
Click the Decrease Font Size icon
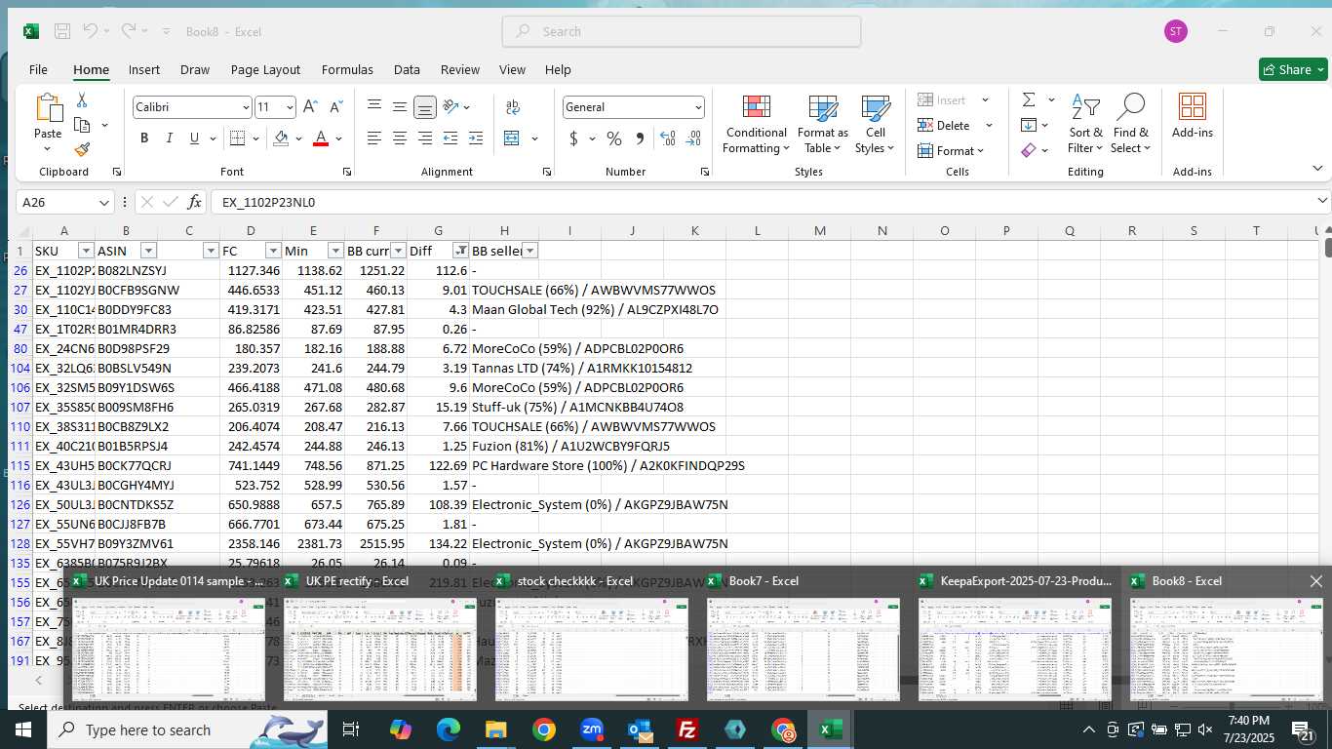click(x=335, y=107)
